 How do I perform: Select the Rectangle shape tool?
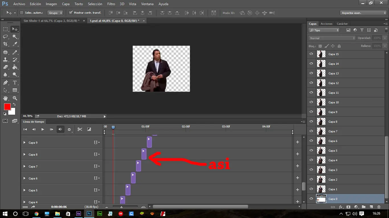15,90
